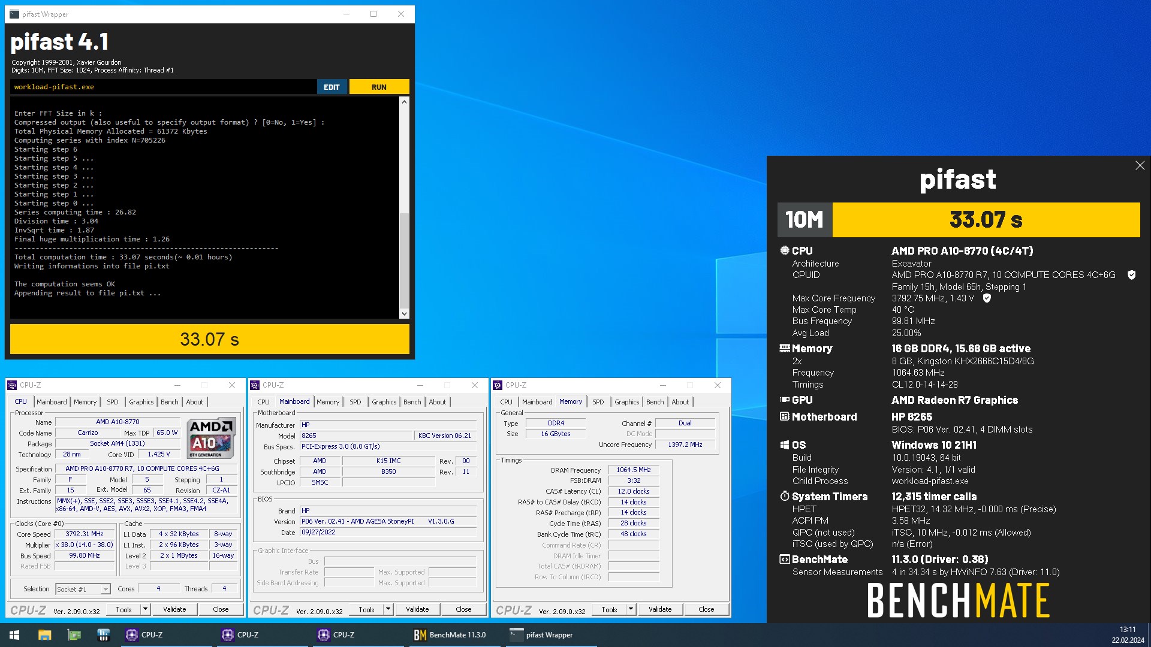The height and width of the screenshot is (647, 1151).
Task: Select About tab in Memory CPU-Z window
Action: click(x=680, y=402)
